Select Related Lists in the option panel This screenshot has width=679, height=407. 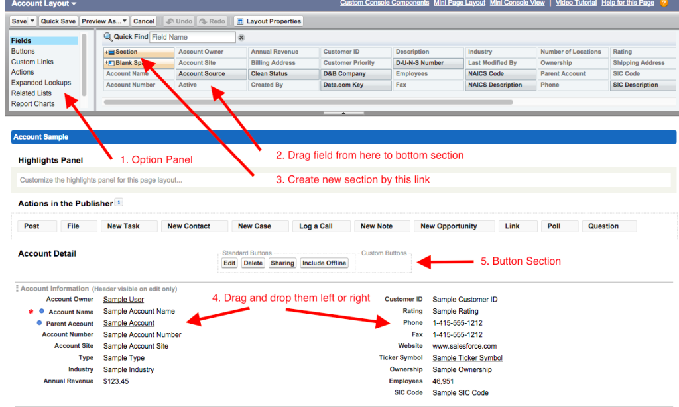(31, 93)
